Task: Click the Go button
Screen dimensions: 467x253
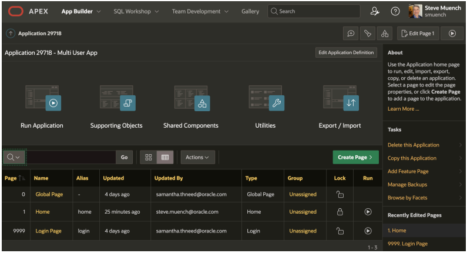Action: pyautogui.click(x=124, y=157)
